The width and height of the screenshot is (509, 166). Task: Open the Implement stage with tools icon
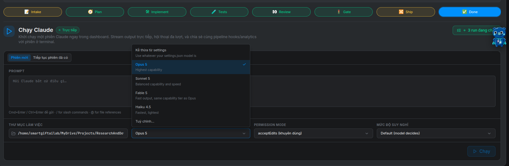157,12
